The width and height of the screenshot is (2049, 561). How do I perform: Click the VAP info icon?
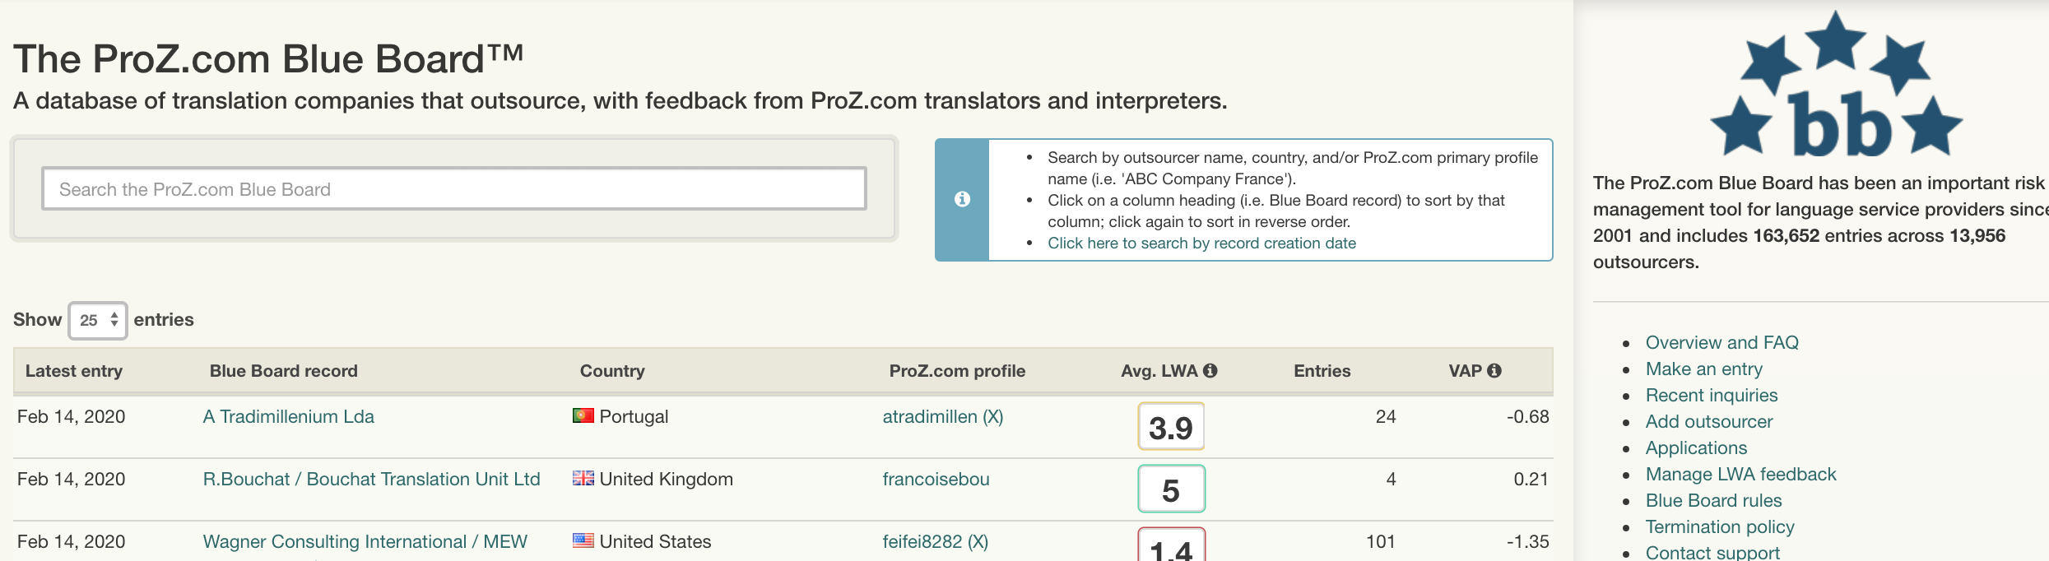tap(1494, 371)
